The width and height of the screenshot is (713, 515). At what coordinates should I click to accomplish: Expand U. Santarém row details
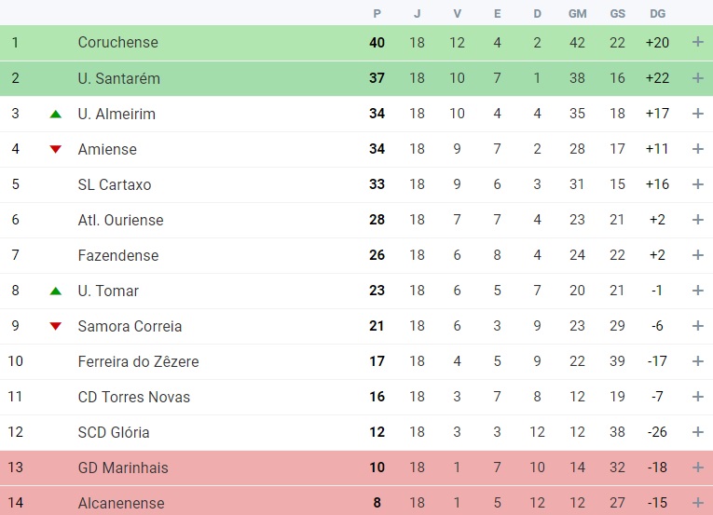[x=697, y=77]
